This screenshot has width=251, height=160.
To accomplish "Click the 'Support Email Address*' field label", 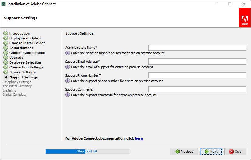I will coord(82,62).
